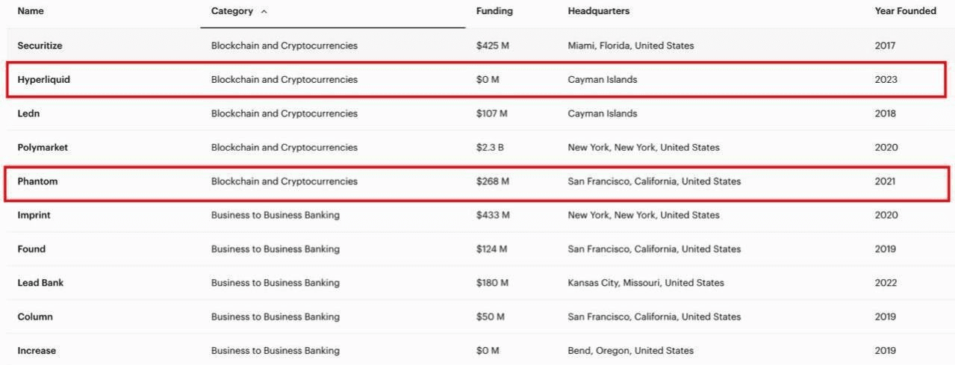Image resolution: width=955 pixels, height=365 pixels.
Task: Click the Category column header text
Action: [x=232, y=11]
